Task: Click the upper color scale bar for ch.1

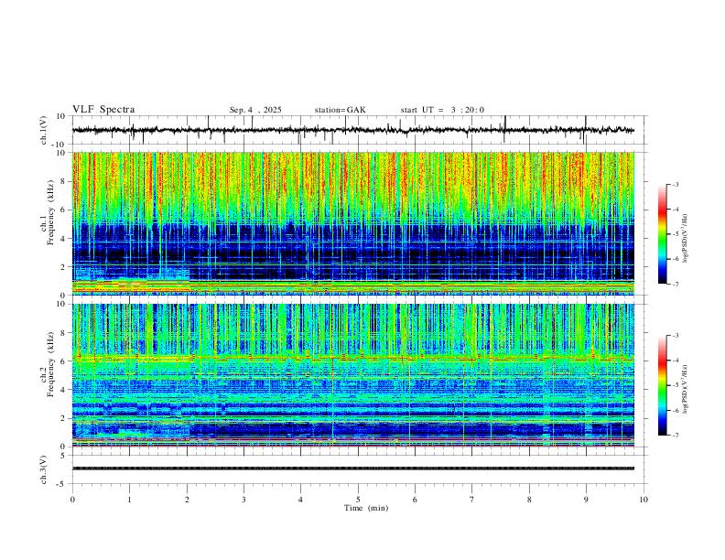Action: tap(662, 234)
